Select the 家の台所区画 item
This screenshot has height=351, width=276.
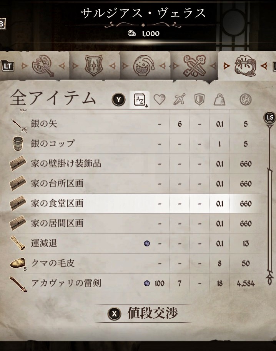click(x=135, y=184)
